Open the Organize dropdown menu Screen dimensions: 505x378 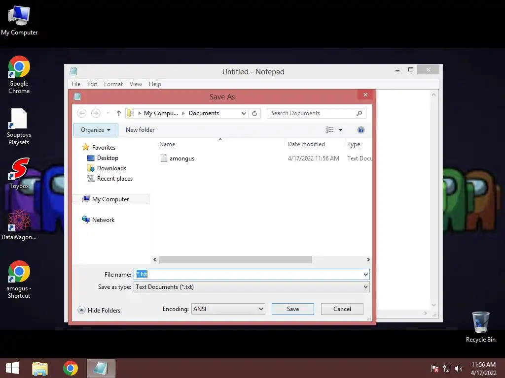tap(96, 130)
